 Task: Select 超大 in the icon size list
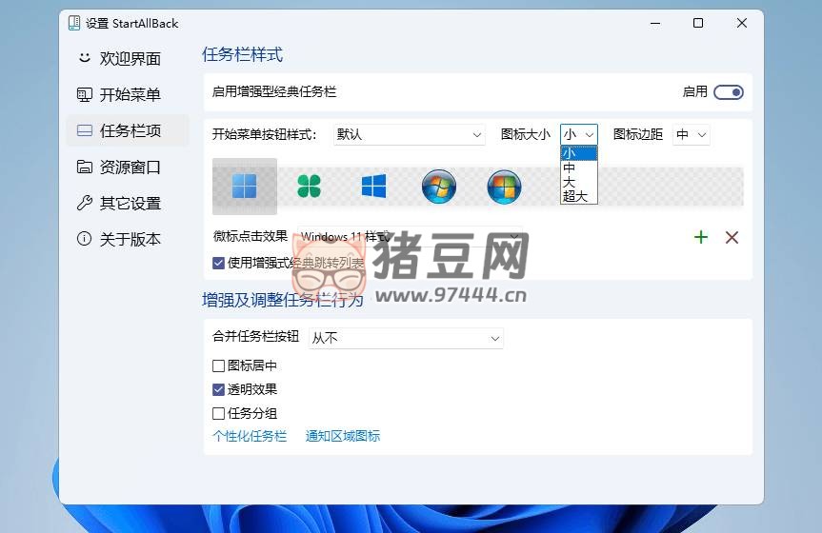point(575,196)
